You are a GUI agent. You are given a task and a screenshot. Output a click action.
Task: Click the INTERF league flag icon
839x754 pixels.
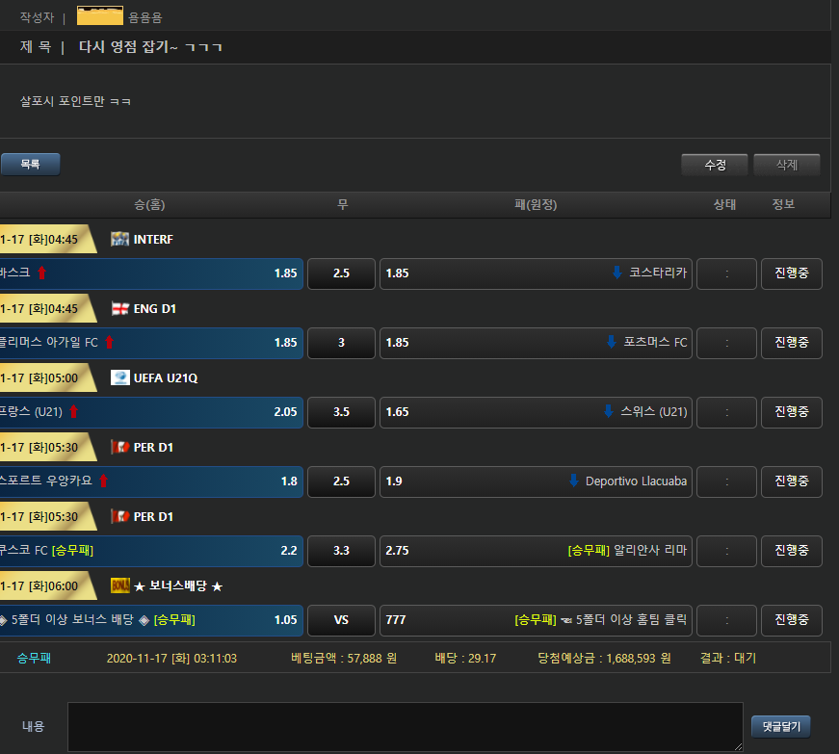[x=119, y=239]
